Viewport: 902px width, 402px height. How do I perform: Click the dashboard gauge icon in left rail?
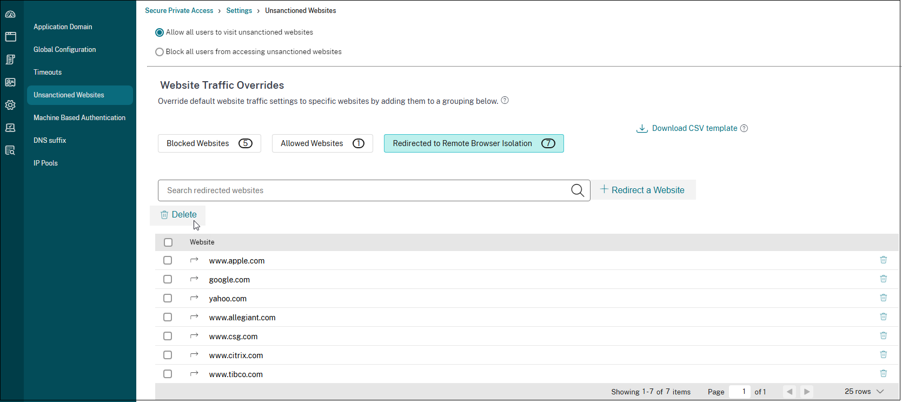tap(10, 14)
